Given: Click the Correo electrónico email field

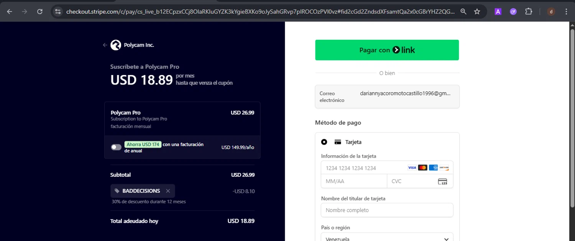Looking at the screenshot, I should click(387, 96).
